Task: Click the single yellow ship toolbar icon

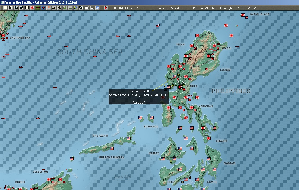Action: click(x=54, y=8)
